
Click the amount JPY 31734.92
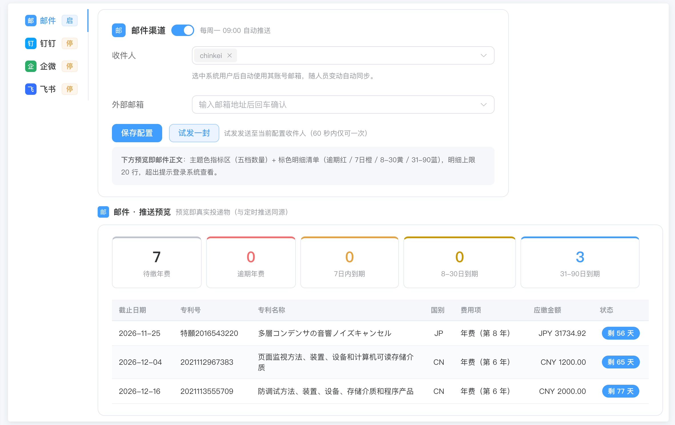click(x=562, y=333)
